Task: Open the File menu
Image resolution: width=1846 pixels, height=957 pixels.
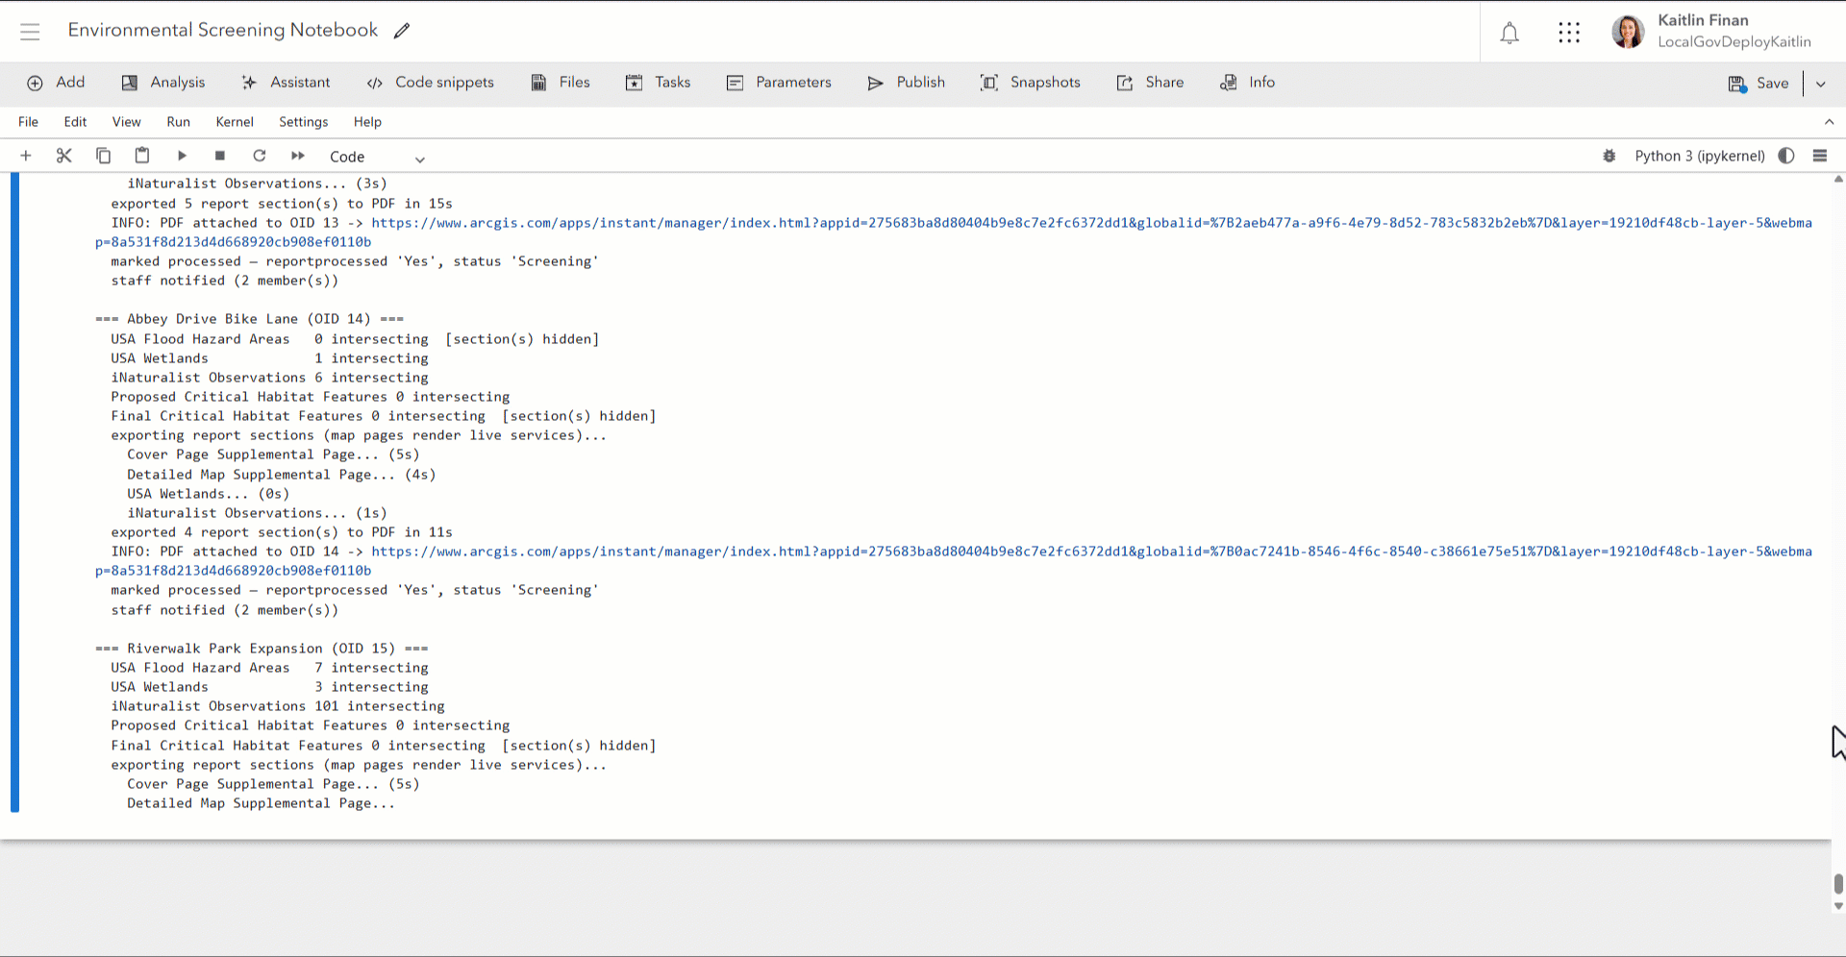Action: 29,122
